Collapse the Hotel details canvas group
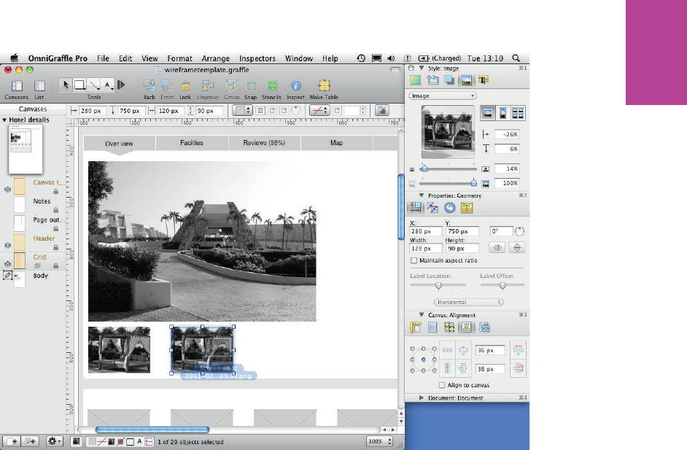Image resolution: width=687 pixels, height=450 pixels. [4, 120]
